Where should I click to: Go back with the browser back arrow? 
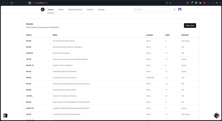pyautogui.click(x=3, y=3)
